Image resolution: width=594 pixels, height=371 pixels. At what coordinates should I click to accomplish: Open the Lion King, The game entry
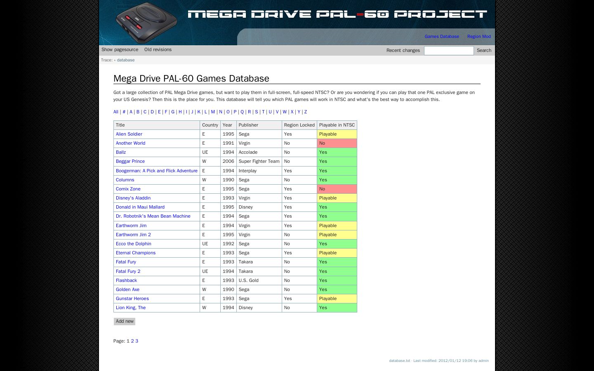pos(131,308)
